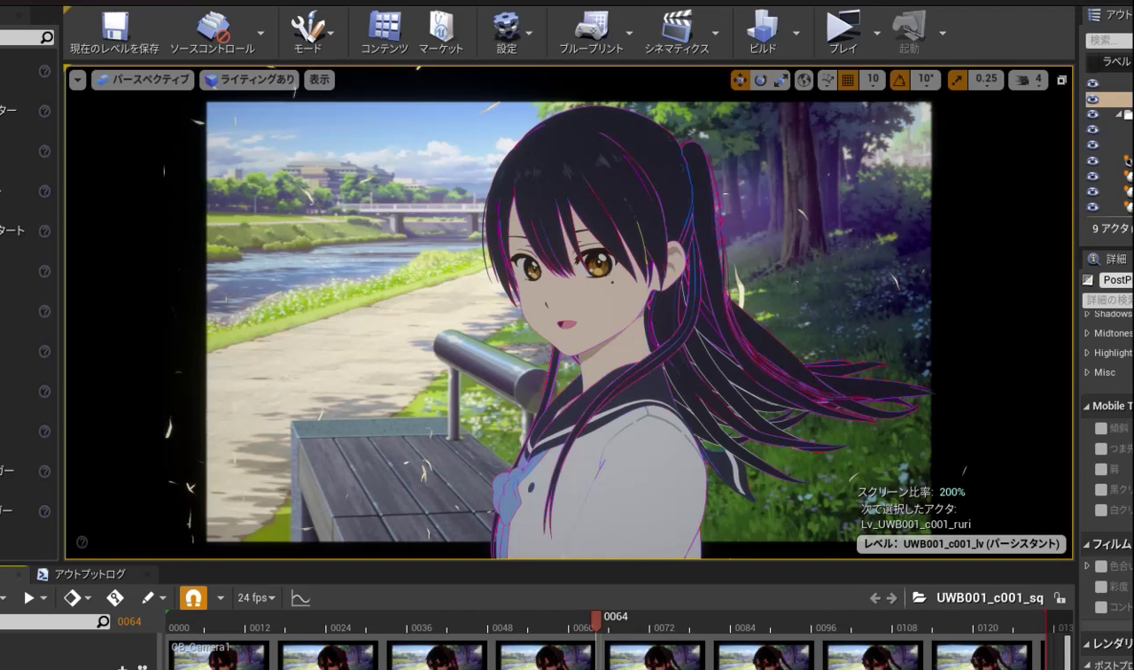
Task: Navigate forward with the sequencer right arrow
Action: (892, 598)
